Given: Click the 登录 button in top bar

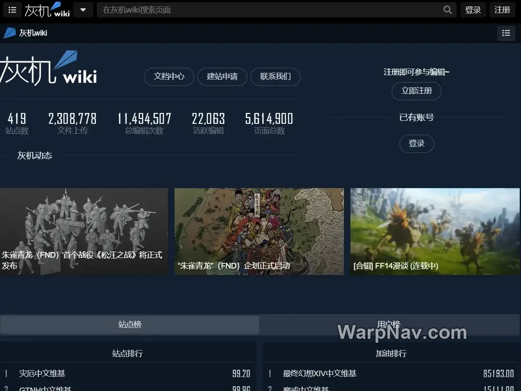Looking at the screenshot, I should click(x=473, y=10).
